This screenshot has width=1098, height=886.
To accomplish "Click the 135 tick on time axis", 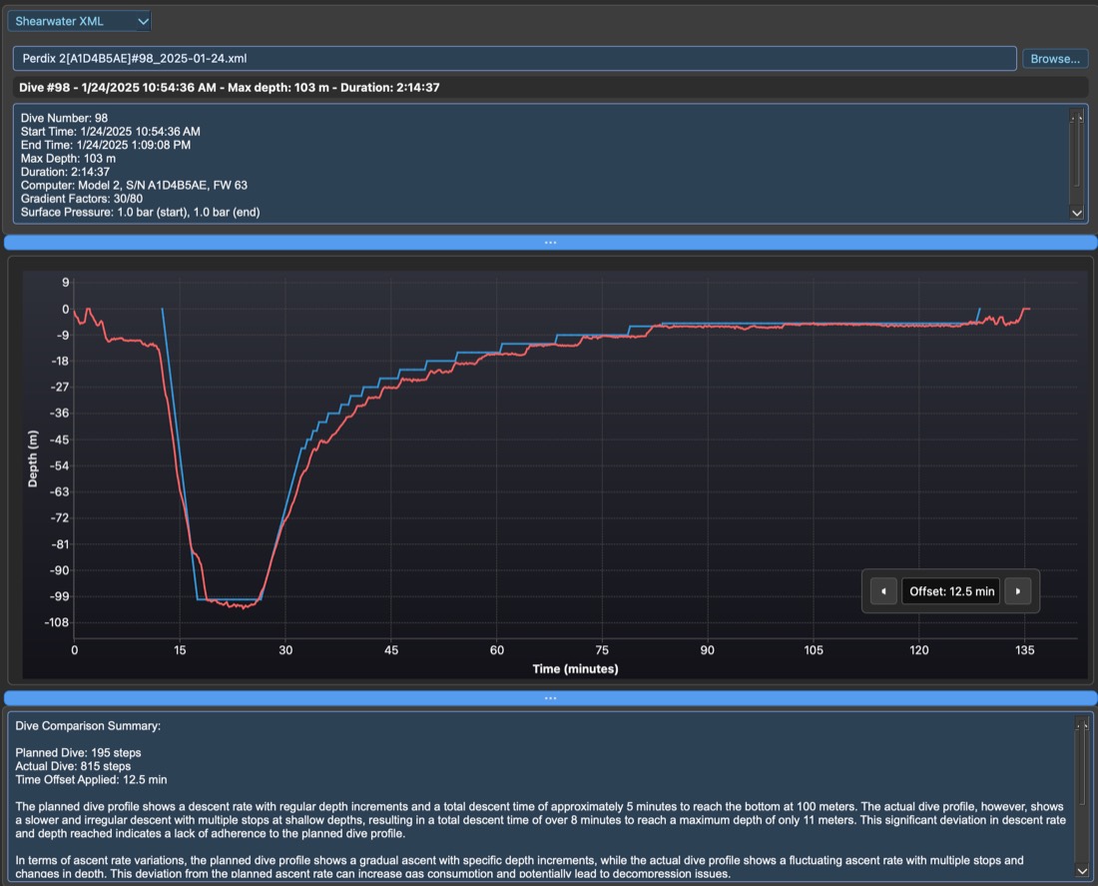I will [x=1024, y=650].
